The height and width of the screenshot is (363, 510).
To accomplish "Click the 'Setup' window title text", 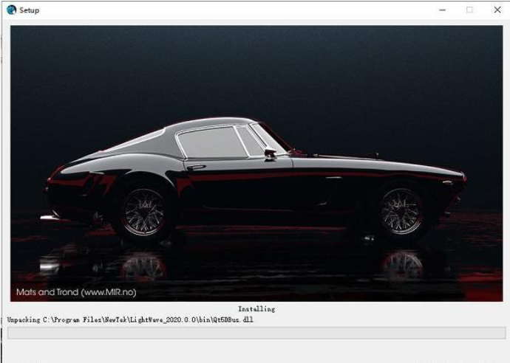I will tap(30, 10).
